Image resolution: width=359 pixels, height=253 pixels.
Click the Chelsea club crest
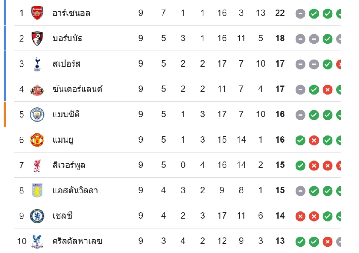click(37, 216)
